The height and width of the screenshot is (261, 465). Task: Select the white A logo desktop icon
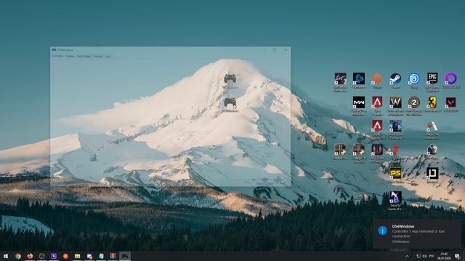tap(432, 127)
